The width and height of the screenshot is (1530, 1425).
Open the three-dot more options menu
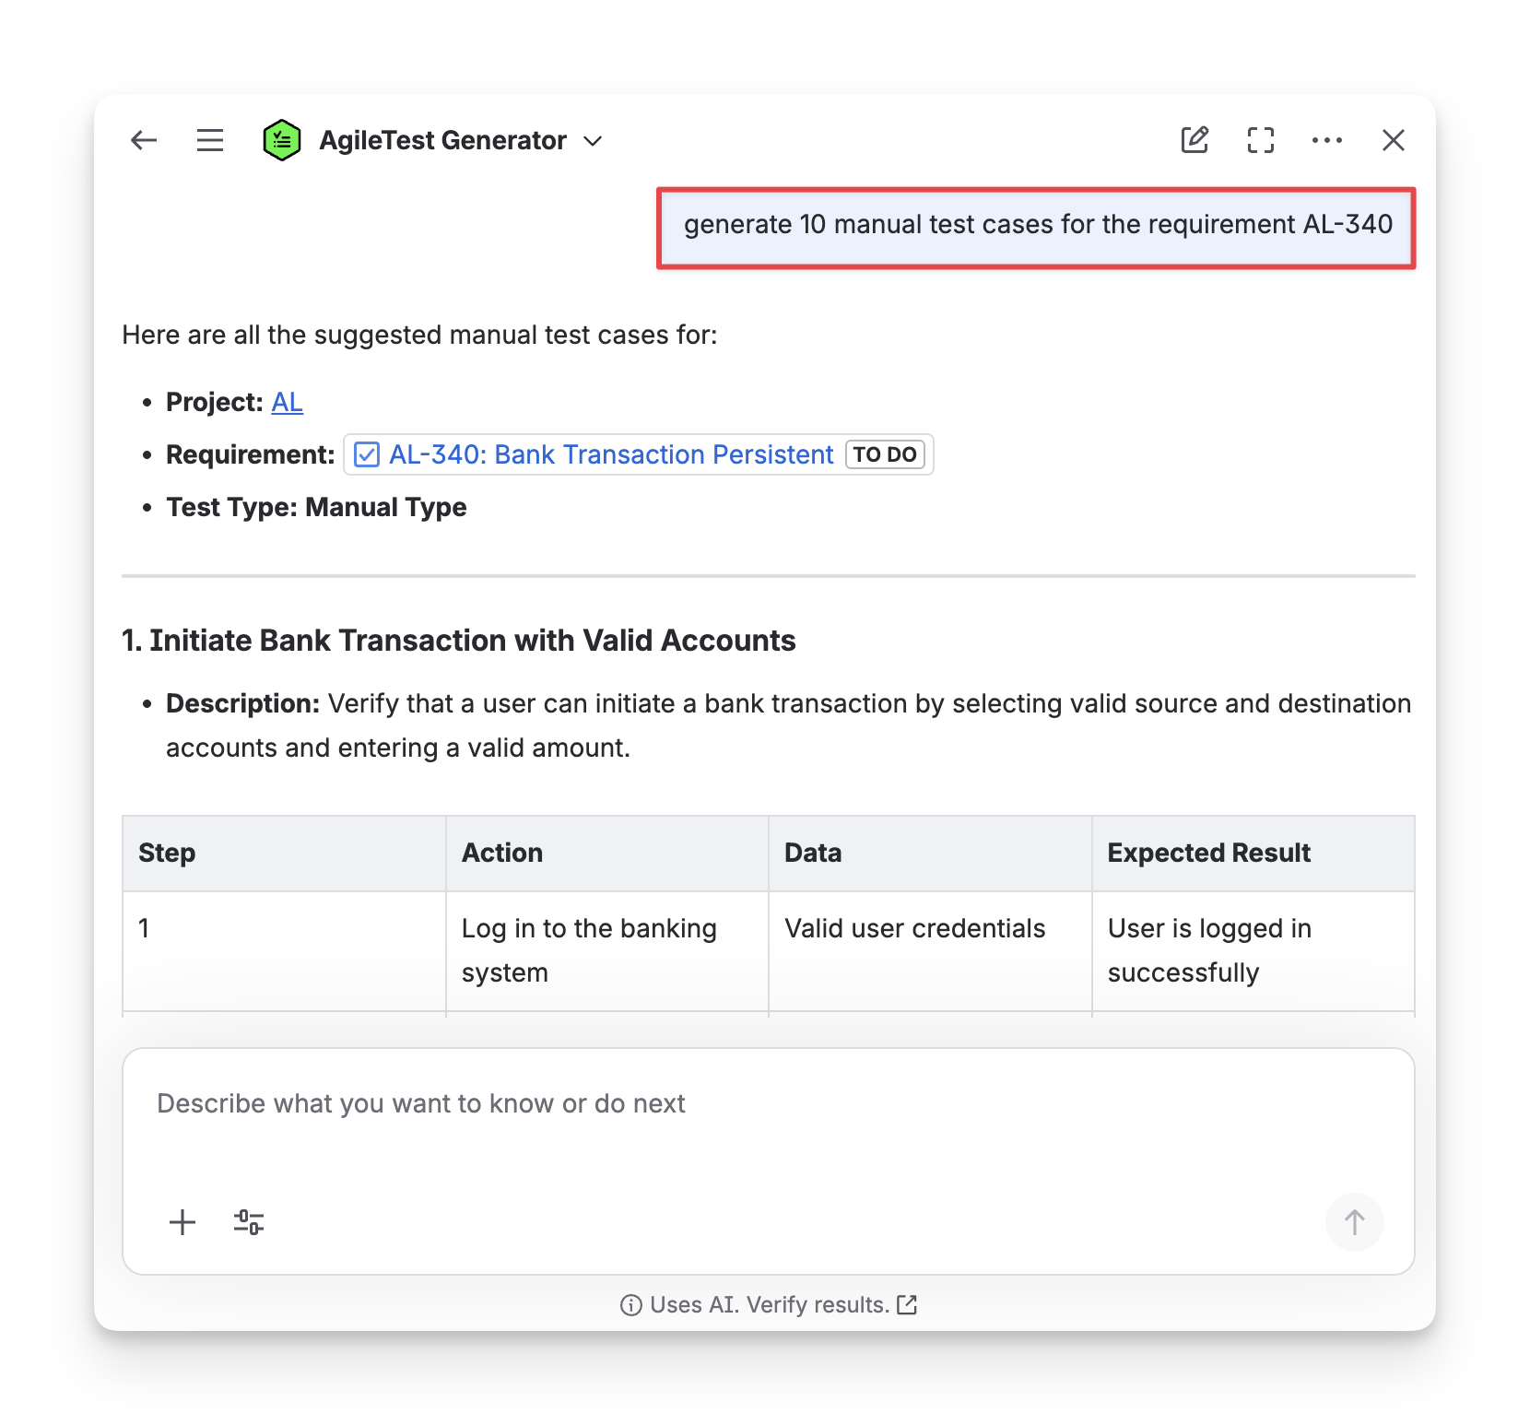point(1327,140)
